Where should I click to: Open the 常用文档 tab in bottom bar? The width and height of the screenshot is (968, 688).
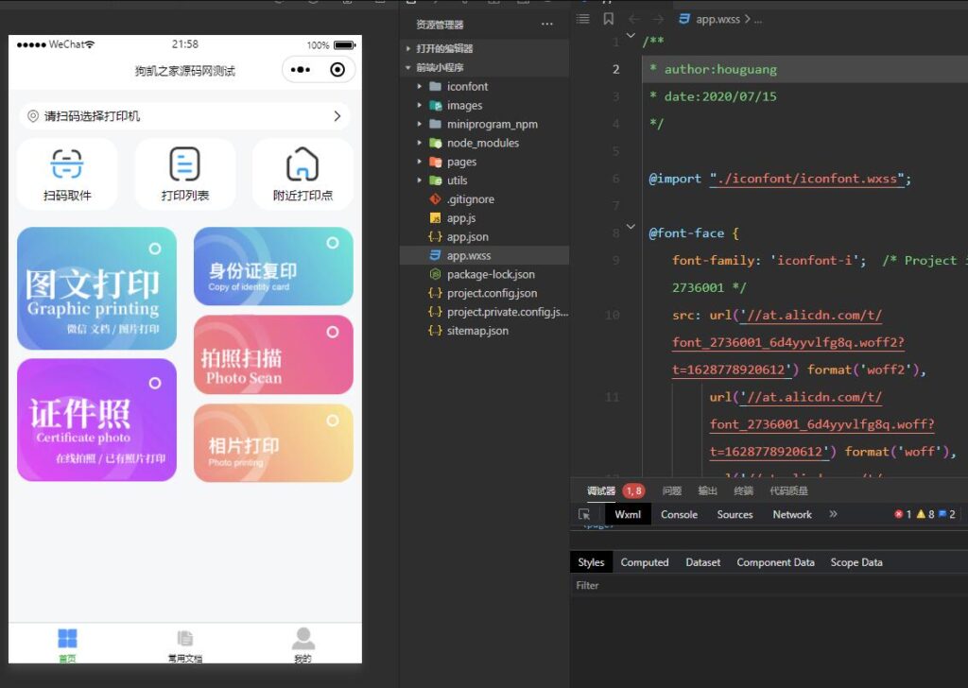[185, 645]
